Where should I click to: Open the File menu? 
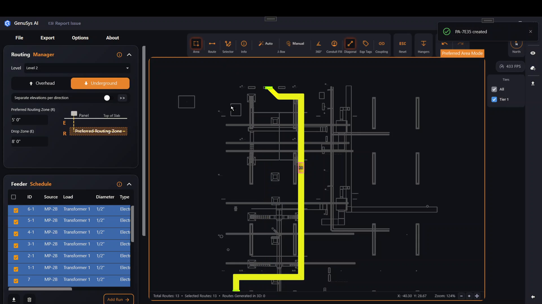point(19,38)
